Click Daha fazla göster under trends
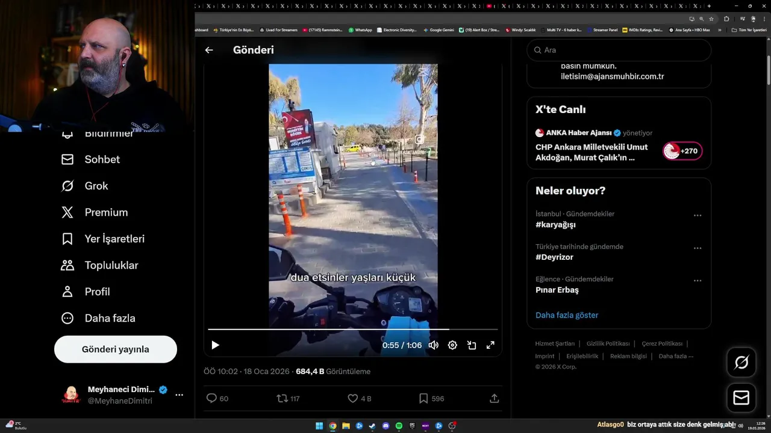This screenshot has width=771, height=433. 567,315
